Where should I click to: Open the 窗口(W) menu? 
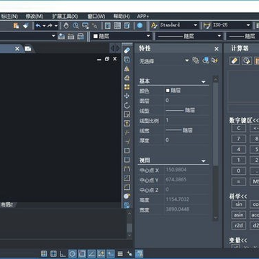[96, 17]
